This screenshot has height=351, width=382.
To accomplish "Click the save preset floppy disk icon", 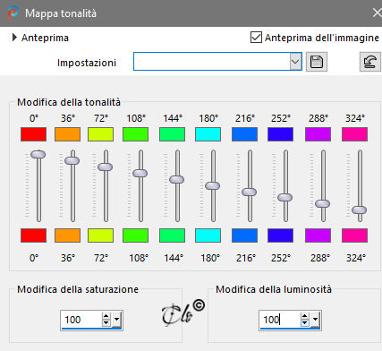I will pos(317,62).
